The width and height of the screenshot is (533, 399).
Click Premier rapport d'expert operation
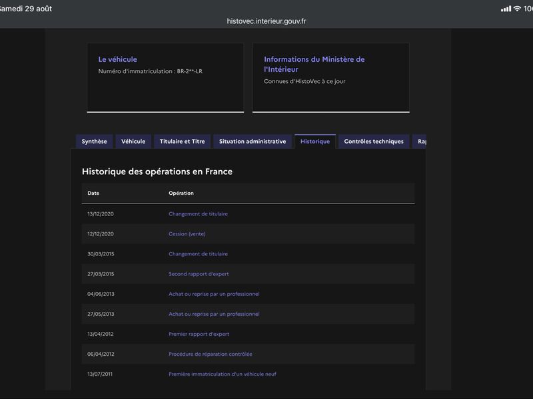[199, 334]
